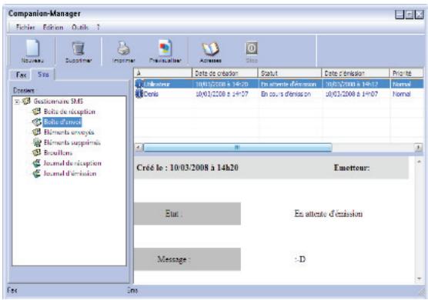Open the Brouillons folder
The height and width of the screenshot is (300, 428).
[58, 153]
